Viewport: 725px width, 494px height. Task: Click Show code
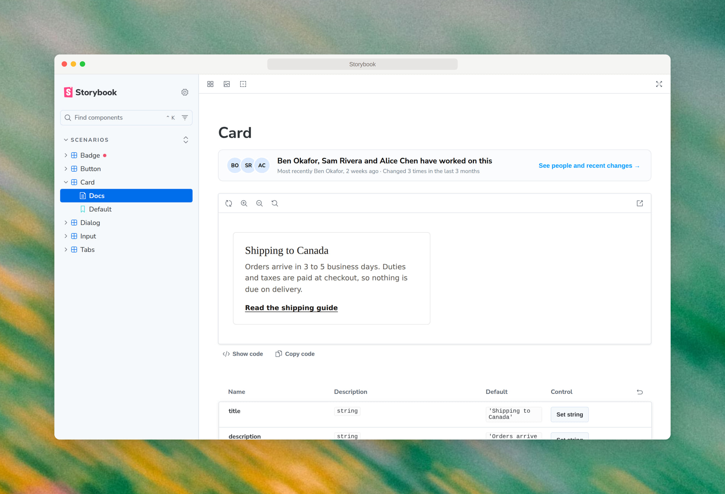pyautogui.click(x=243, y=354)
